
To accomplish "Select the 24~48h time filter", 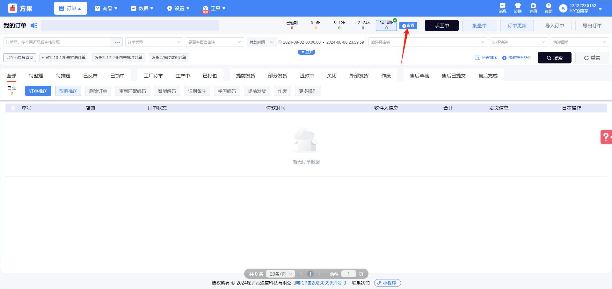I will tap(386, 25).
